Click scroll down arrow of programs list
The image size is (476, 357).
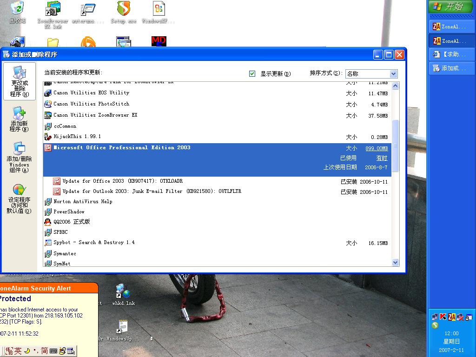395,263
